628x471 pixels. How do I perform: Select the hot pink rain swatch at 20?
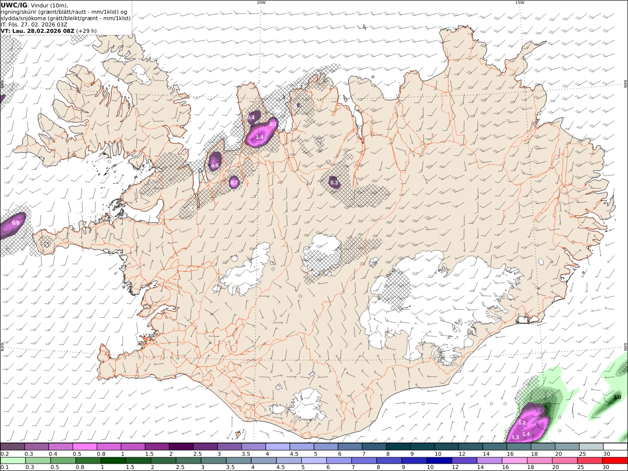pyautogui.click(x=564, y=460)
